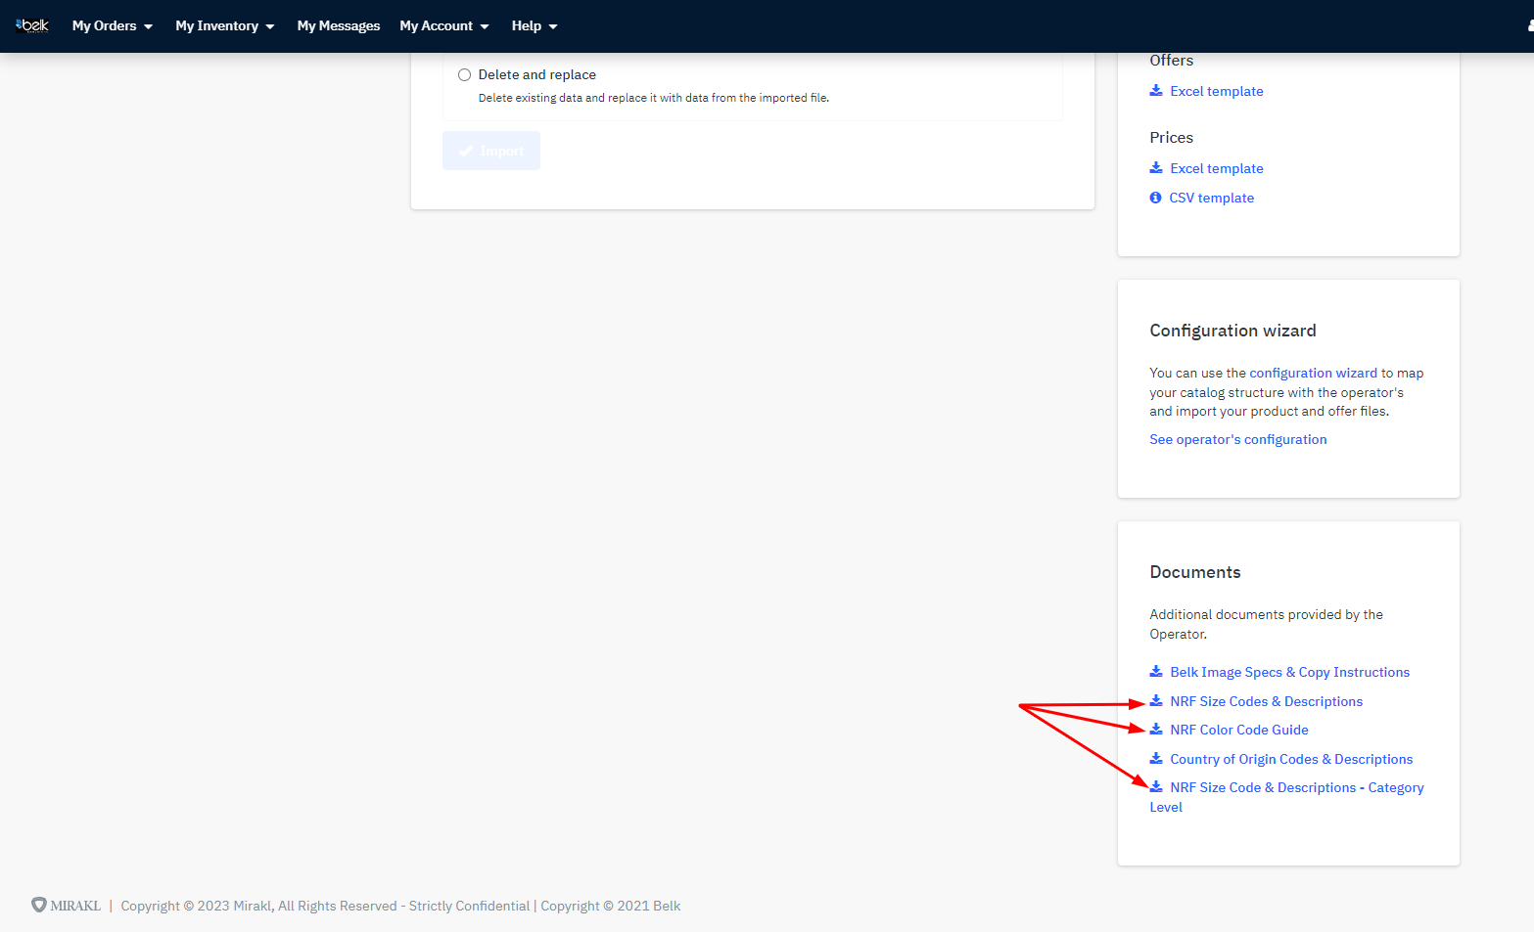1534x932 pixels.
Task: Click the text 'Additional documents provided by the Operator.'
Action: coord(1266,624)
